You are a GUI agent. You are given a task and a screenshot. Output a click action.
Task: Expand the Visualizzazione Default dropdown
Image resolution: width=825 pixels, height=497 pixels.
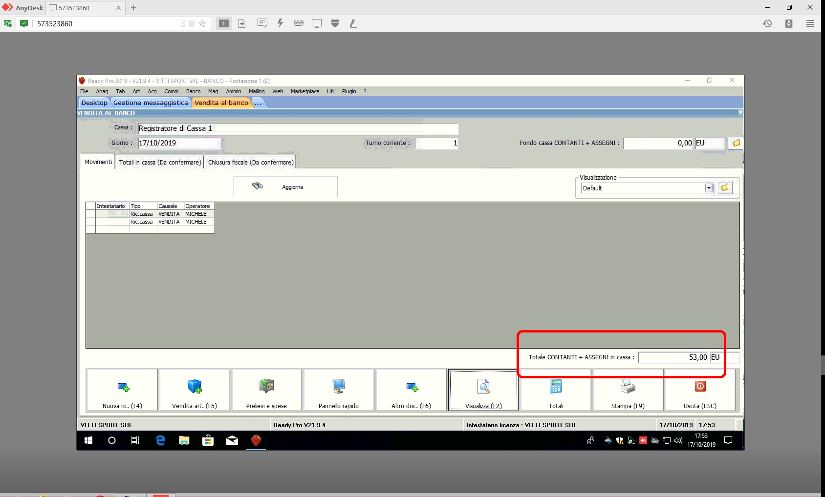pos(709,188)
